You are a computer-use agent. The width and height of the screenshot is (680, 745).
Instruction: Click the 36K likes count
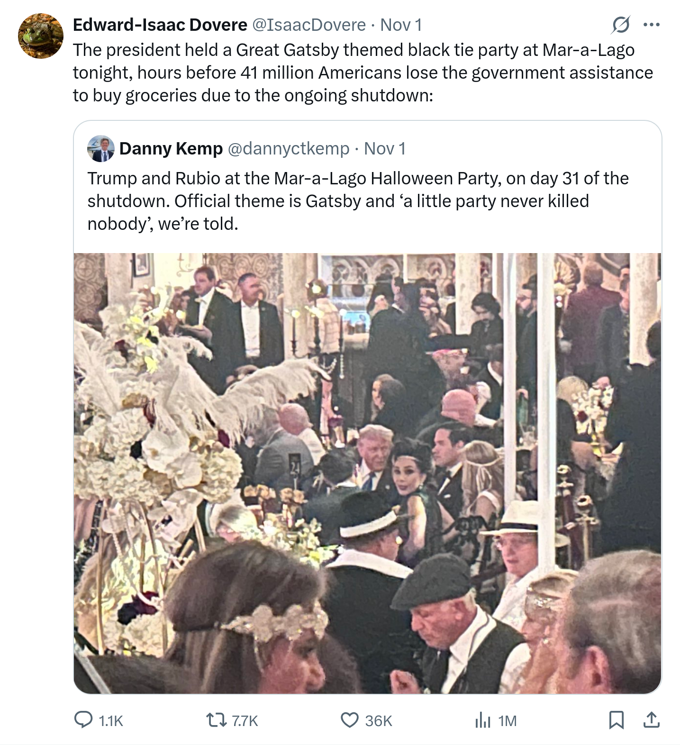379,721
